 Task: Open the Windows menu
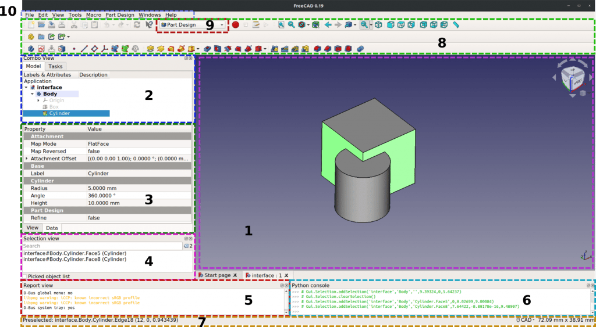[150, 15]
